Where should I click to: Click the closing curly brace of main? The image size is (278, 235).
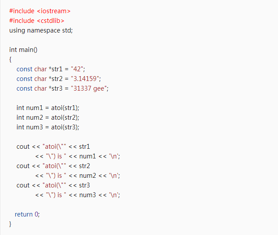(x=11, y=224)
